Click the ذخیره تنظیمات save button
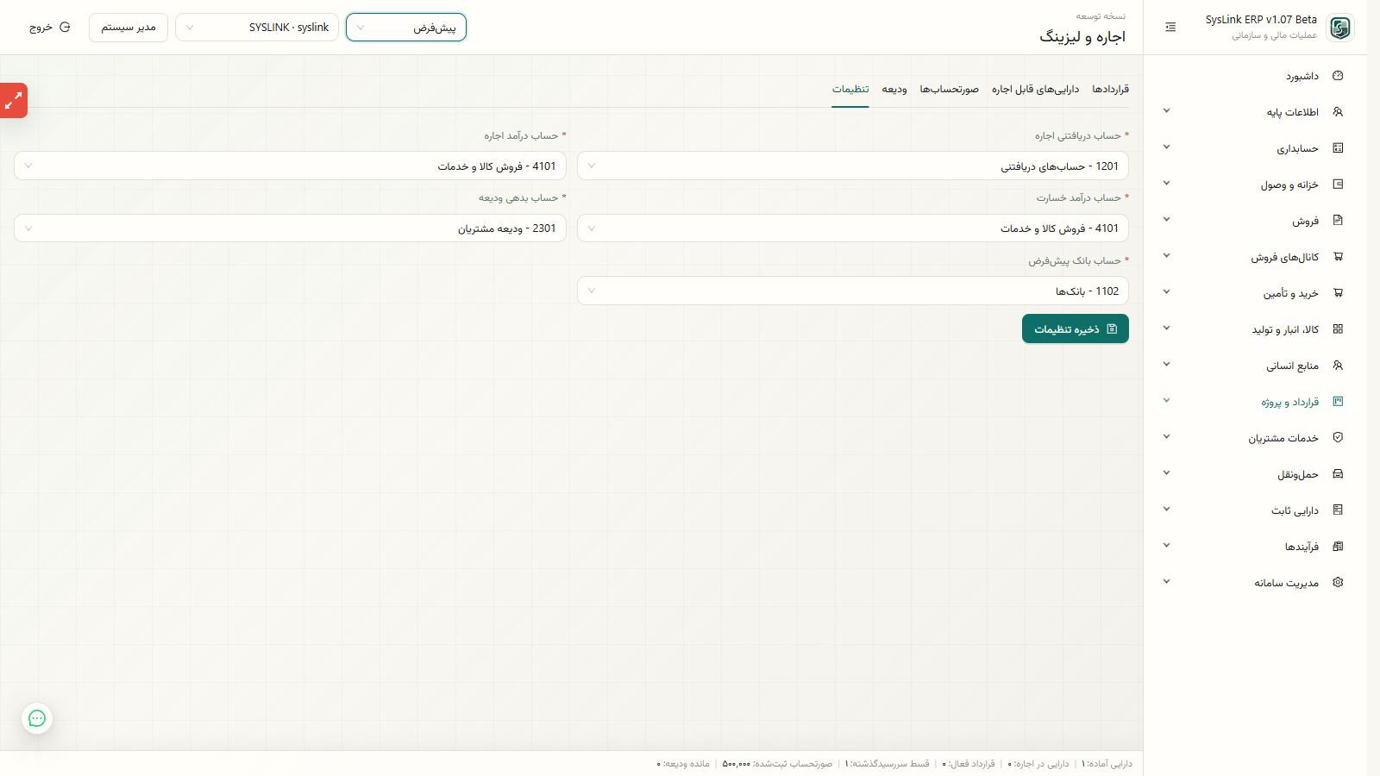The width and height of the screenshot is (1380, 776). tap(1075, 329)
